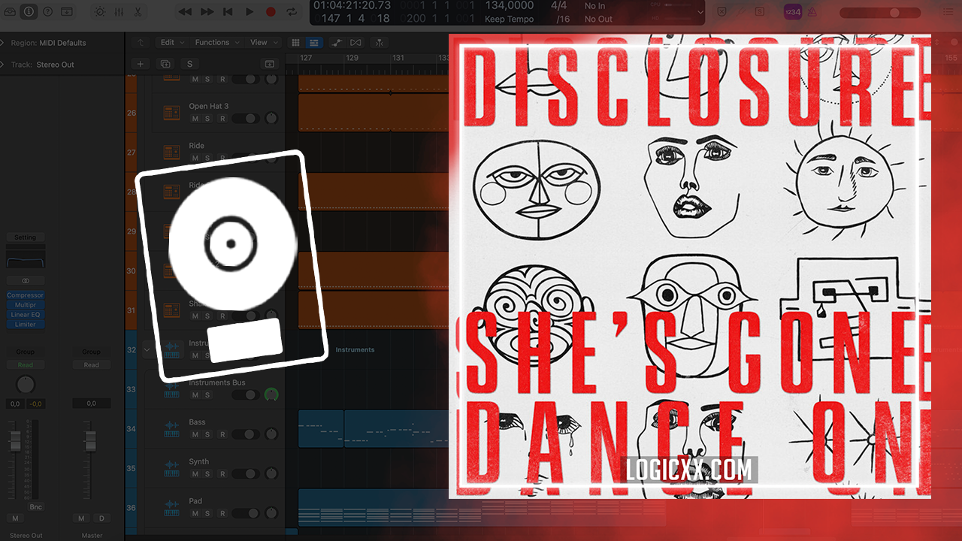Record-enable the Pad track
The image size is (962, 541).
click(x=222, y=514)
